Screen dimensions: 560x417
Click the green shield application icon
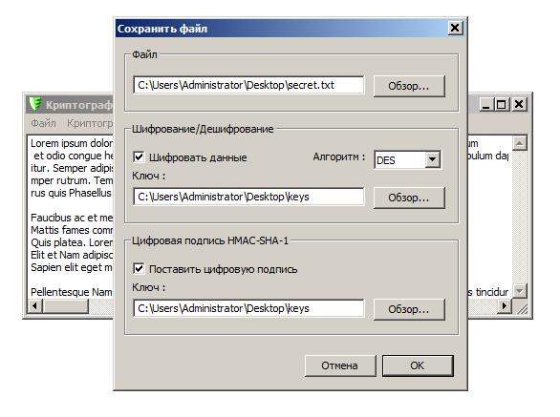pyautogui.click(x=35, y=104)
